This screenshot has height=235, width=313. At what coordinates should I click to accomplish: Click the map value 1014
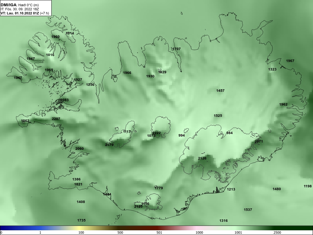pos(70,33)
